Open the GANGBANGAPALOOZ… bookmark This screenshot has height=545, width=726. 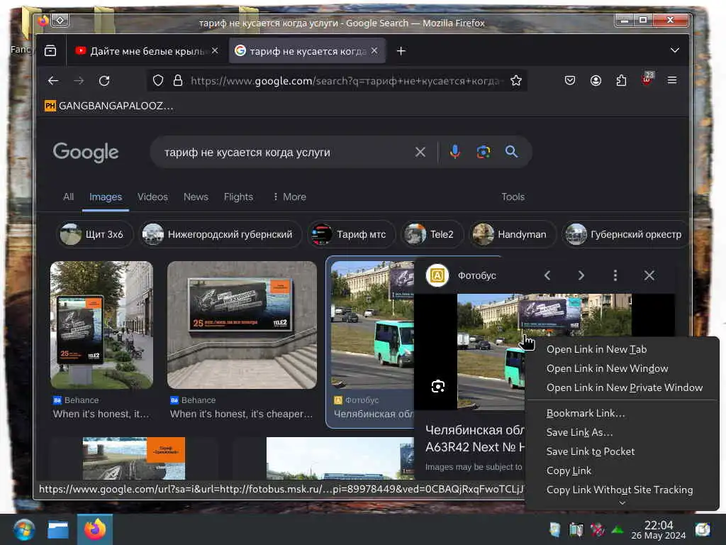[x=109, y=106]
